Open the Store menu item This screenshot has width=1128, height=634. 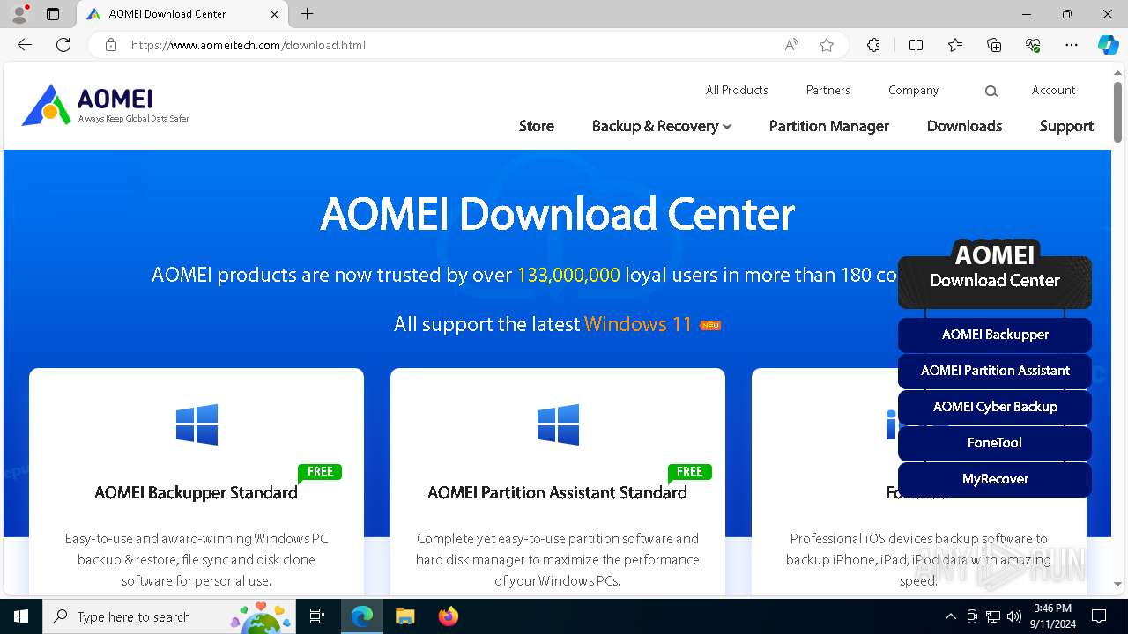pos(537,126)
